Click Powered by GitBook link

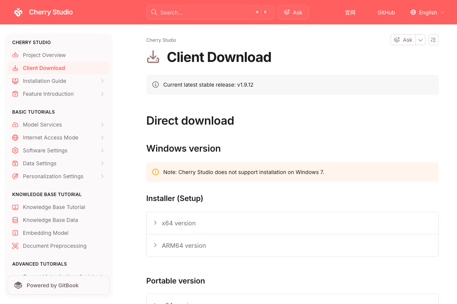[59, 285]
